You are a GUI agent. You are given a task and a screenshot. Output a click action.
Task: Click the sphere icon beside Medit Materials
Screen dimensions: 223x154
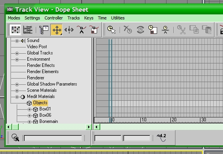coord(23,97)
